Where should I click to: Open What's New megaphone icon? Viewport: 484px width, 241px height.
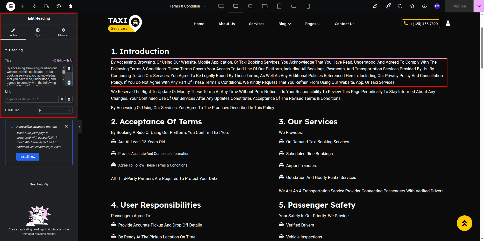pos(388,6)
